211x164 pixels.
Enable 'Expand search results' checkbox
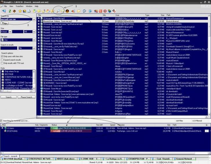pyautogui.click(x=2, y=60)
